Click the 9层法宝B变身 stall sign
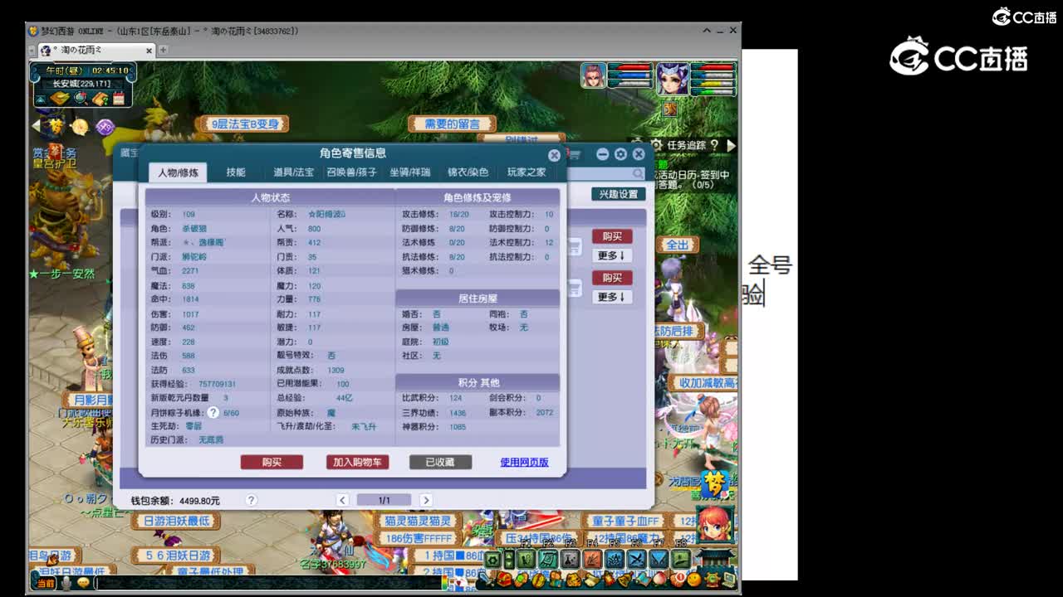 [x=243, y=124]
